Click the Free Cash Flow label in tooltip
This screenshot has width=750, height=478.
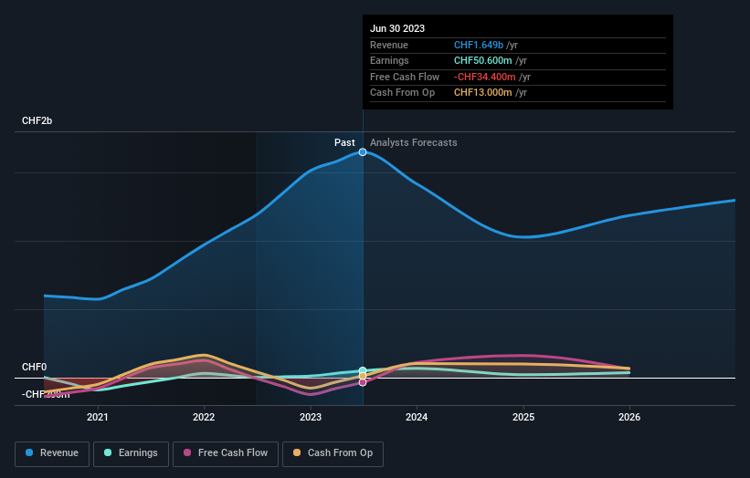pyautogui.click(x=405, y=77)
